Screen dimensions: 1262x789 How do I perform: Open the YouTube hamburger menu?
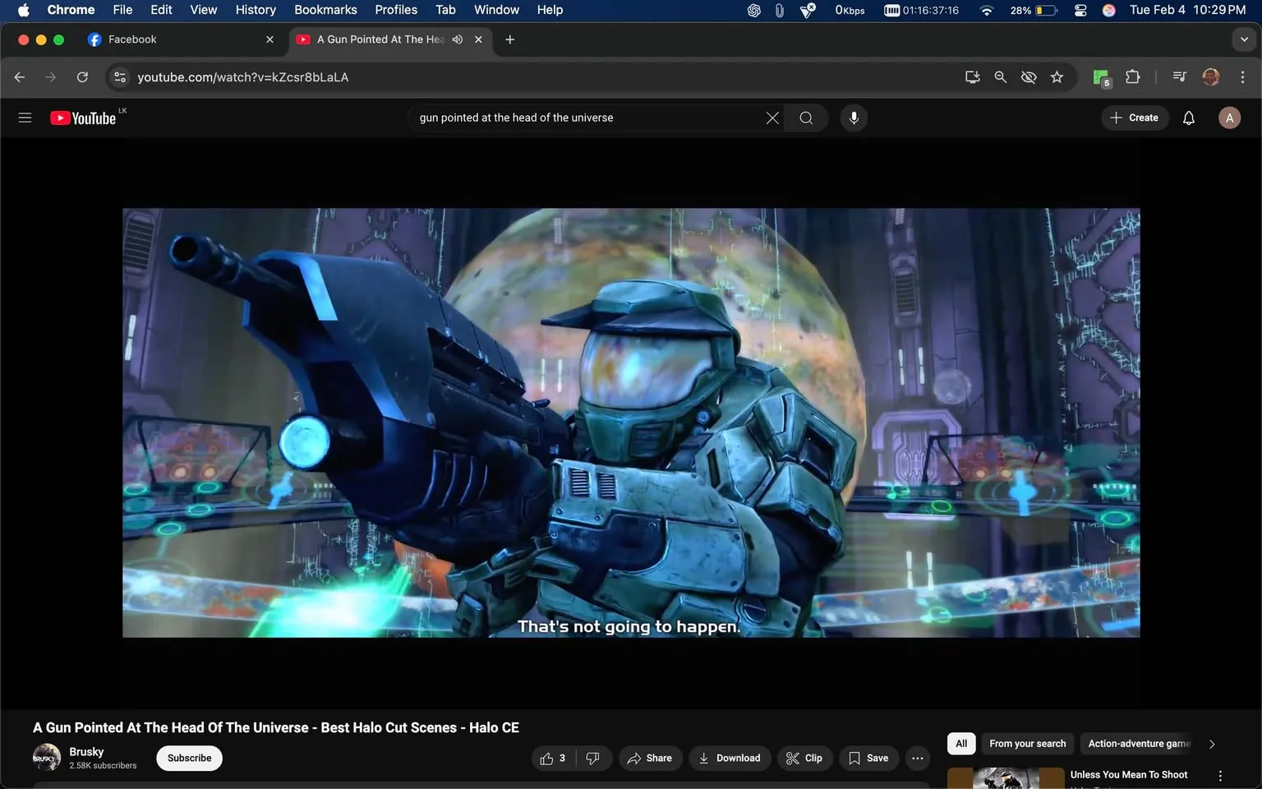click(25, 117)
